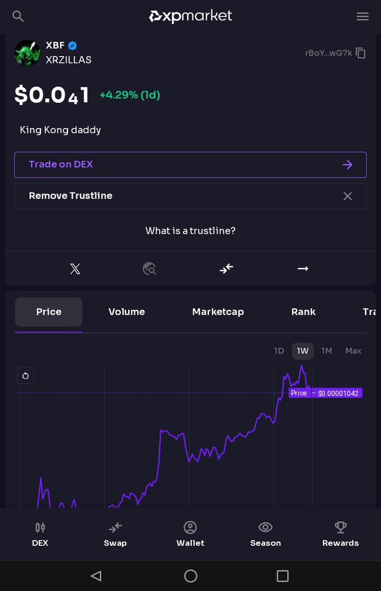Viewport: 381px width, 591px height.
Task: Select 1M chart timeframe
Action: point(326,351)
